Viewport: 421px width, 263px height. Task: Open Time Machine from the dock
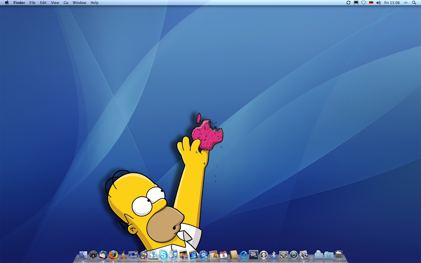(294, 255)
